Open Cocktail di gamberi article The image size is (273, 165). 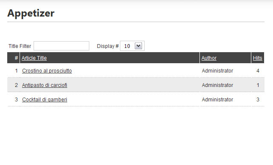click(x=45, y=100)
